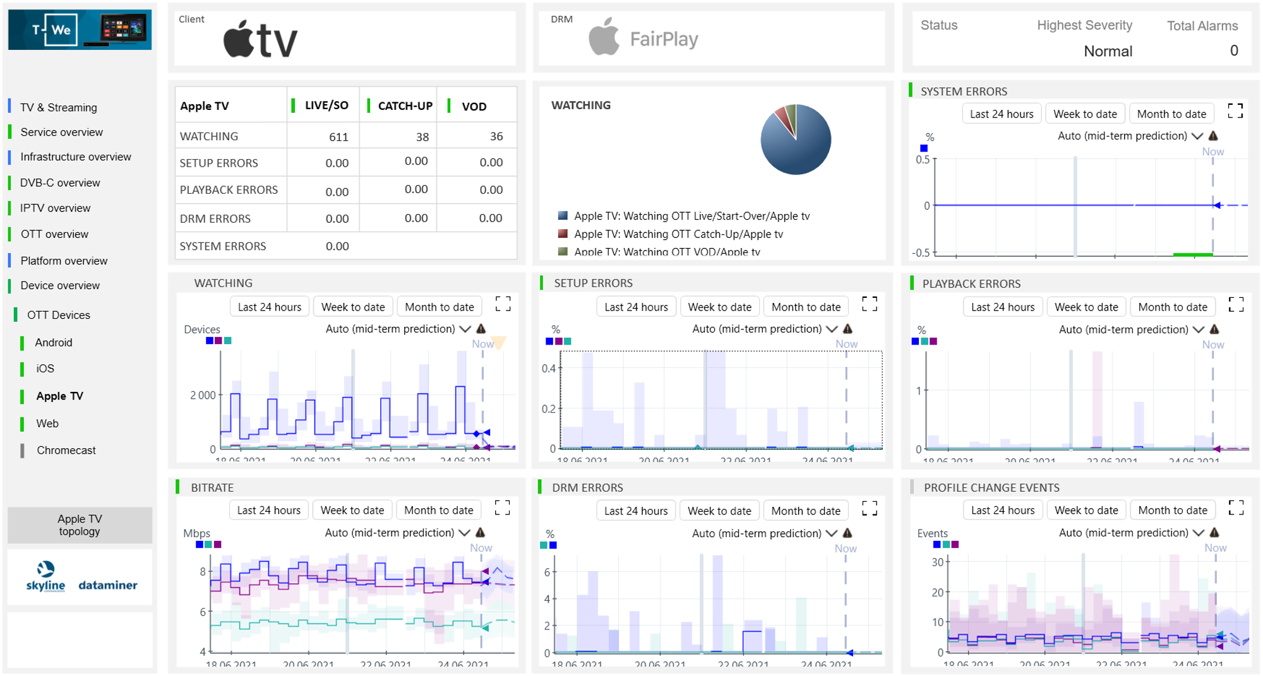Open Chromecast device page
This screenshot has height=676, width=1263.
66,450
